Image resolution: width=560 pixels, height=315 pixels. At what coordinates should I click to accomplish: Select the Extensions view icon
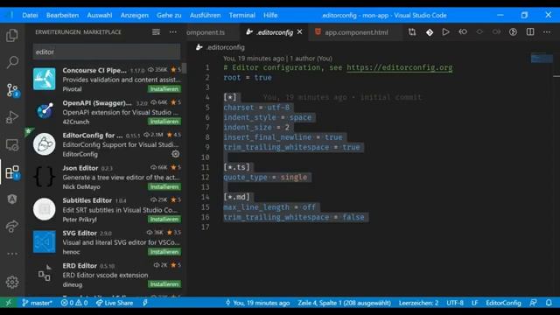tap(12, 172)
